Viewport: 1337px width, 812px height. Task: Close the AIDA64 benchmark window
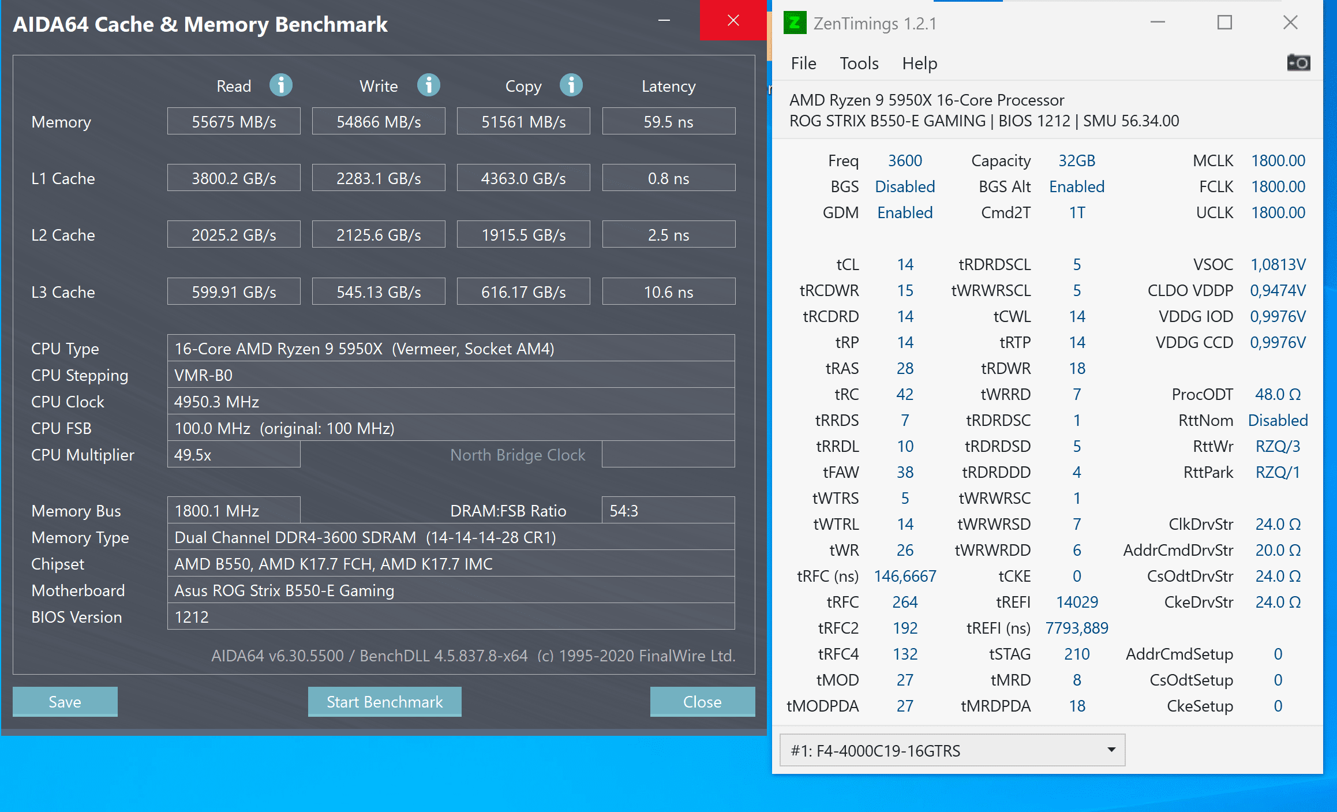(733, 20)
